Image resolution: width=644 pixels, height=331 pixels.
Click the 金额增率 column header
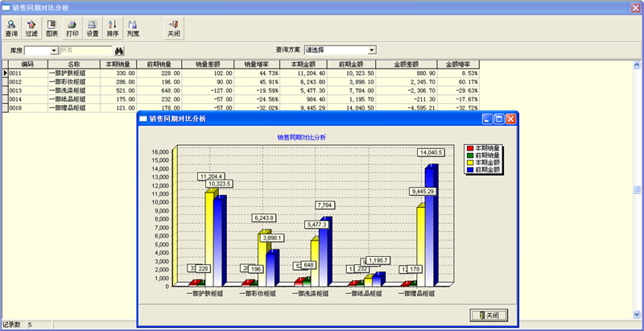[x=458, y=64]
